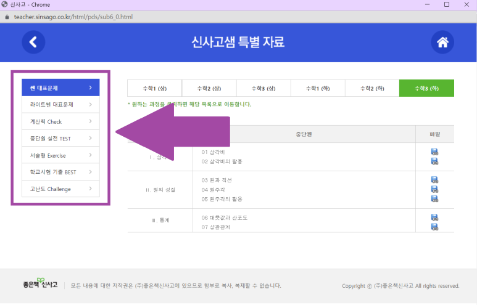Select the 수학3 (상) tab

point(263,88)
